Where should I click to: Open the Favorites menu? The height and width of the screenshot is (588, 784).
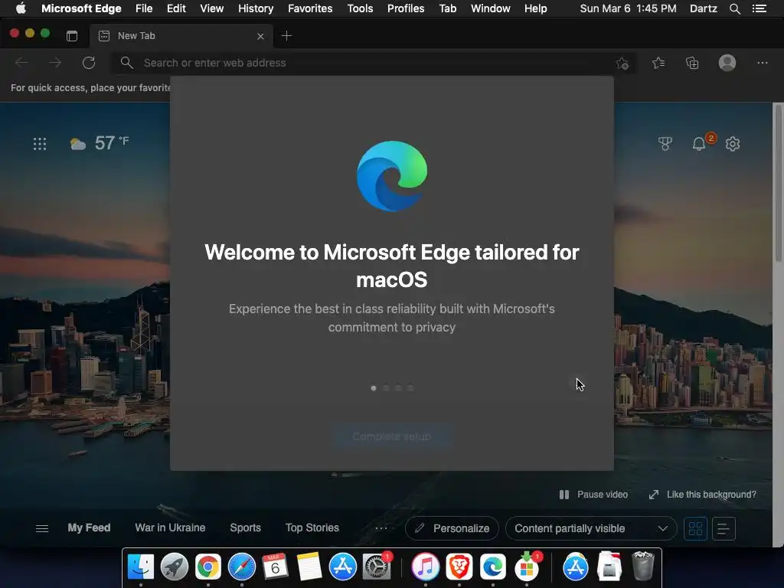pos(310,8)
